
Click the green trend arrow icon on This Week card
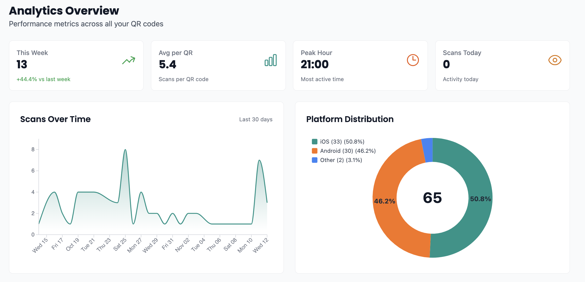click(x=129, y=60)
